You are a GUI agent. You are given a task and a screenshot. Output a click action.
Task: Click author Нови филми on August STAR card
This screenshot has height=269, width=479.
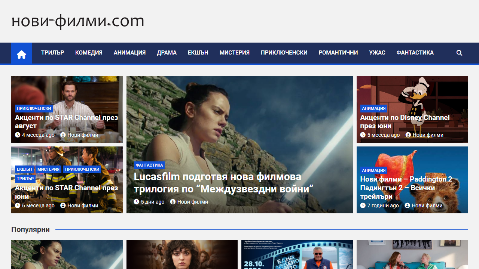83,135
